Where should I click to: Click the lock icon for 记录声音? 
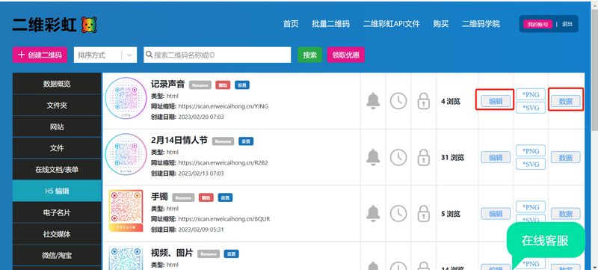click(423, 101)
